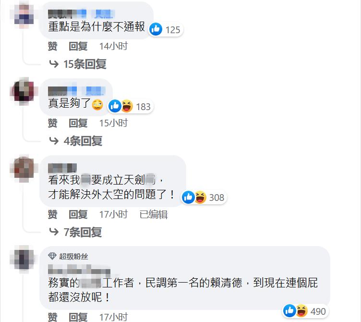The width and height of the screenshot is (361, 322).
Task: Open the super fan commenter's avatar
Action: click(24, 260)
